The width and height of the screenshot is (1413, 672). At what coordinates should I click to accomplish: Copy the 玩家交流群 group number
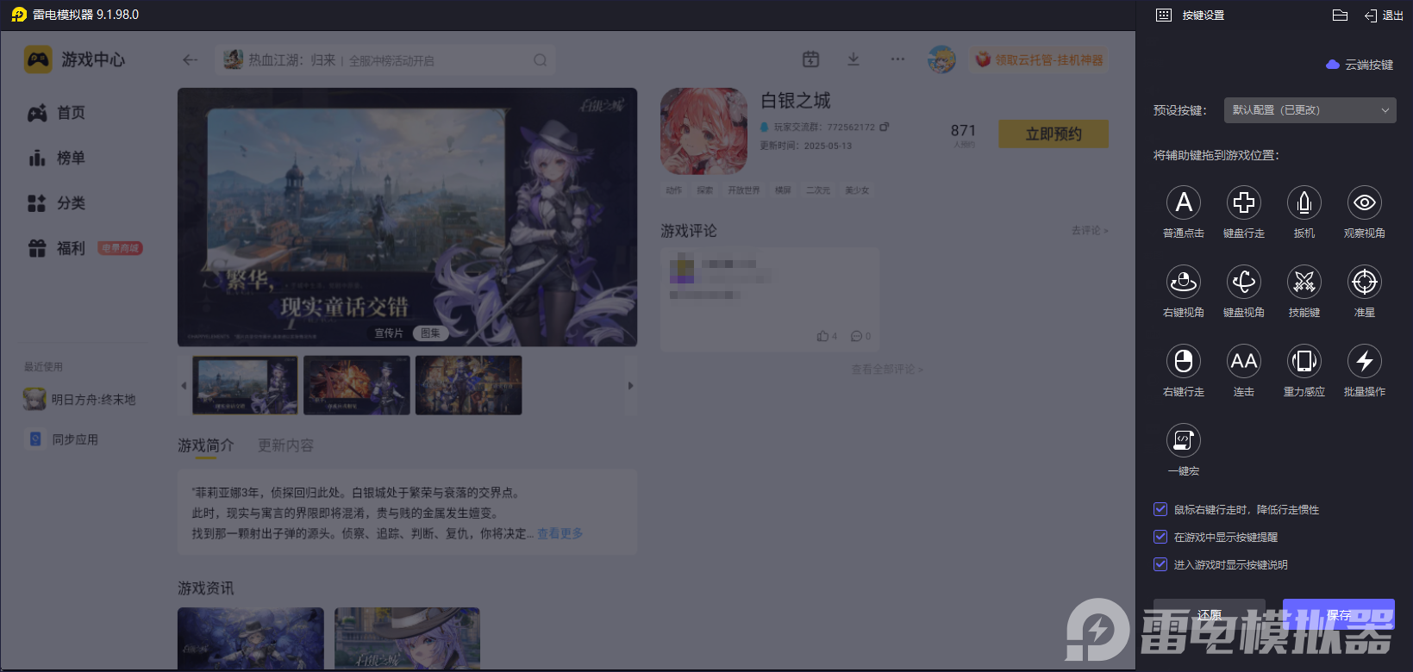tap(885, 127)
